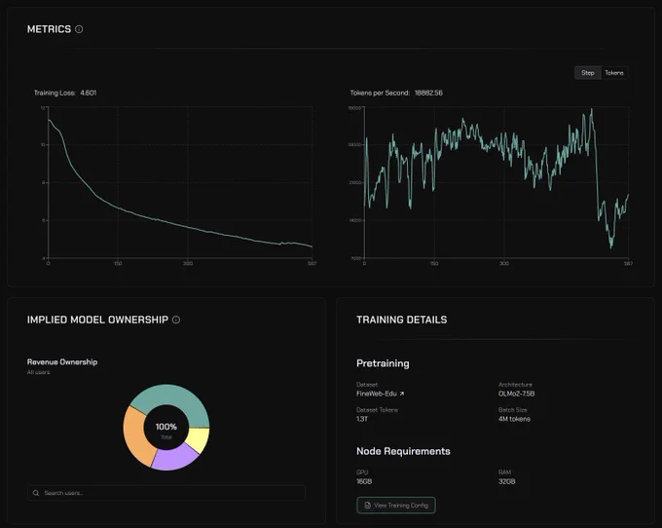Click the 32GB RAM requirement value
Viewport: 662px width, 528px height.
[506, 481]
